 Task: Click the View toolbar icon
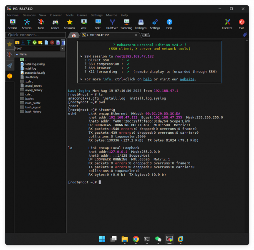[x=84, y=24]
